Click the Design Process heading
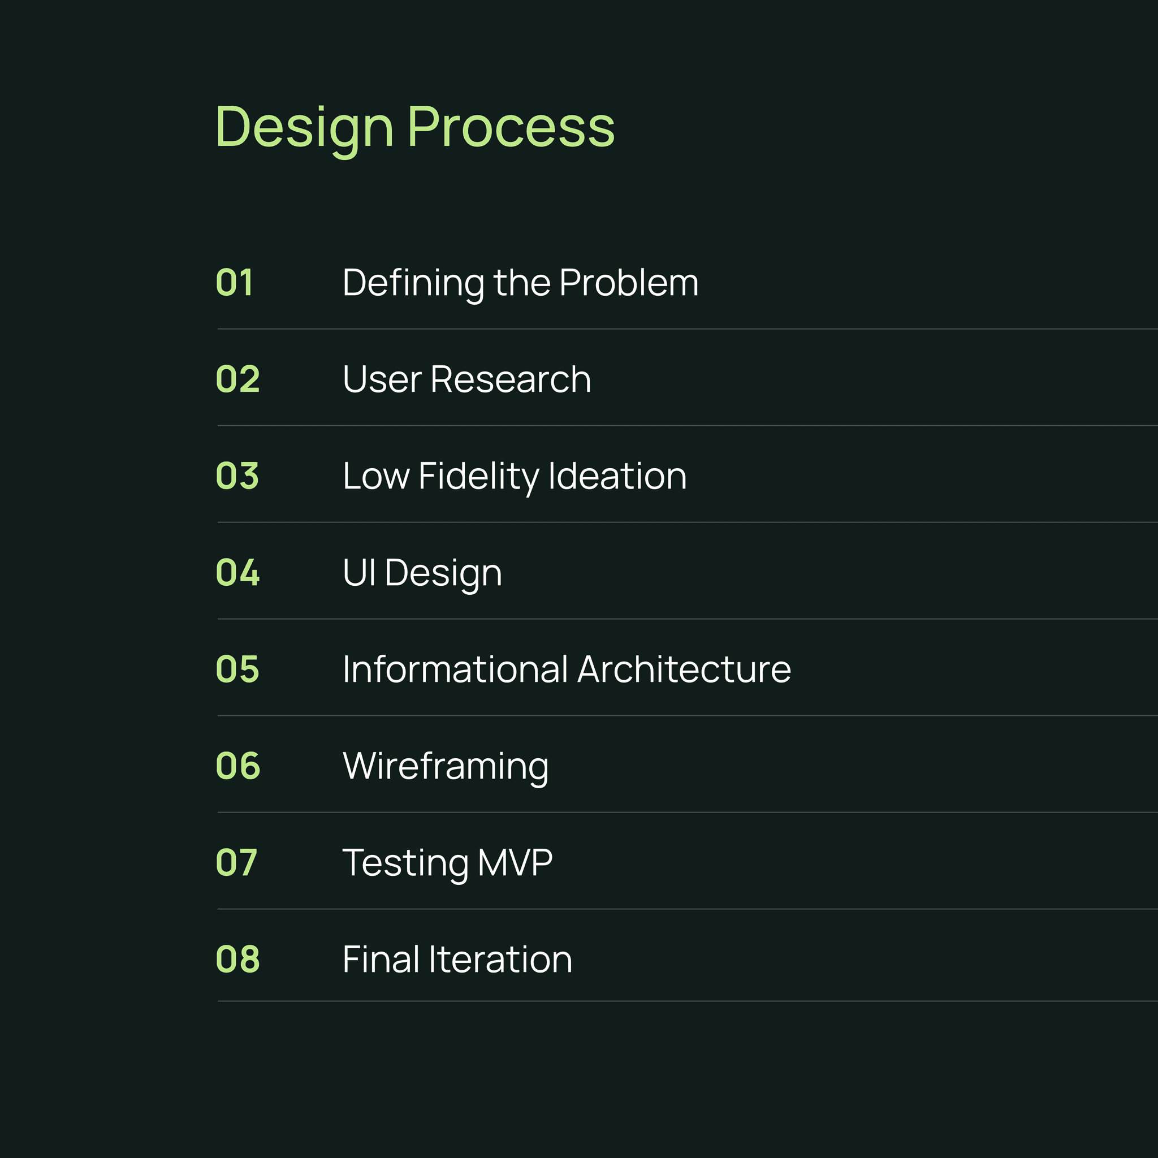Image resolution: width=1158 pixels, height=1158 pixels. click(415, 128)
